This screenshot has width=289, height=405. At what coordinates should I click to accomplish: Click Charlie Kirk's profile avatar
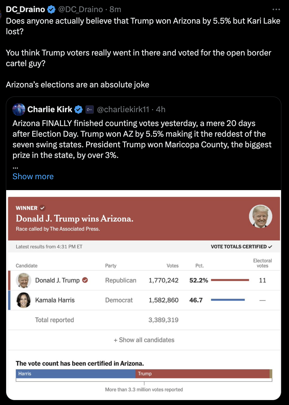(x=19, y=110)
